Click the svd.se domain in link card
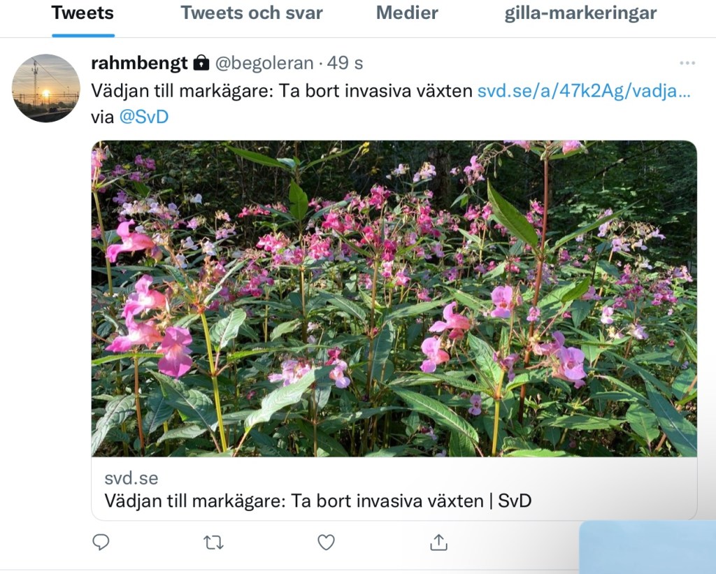The width and height of the screenshot is (716, 574). (x=131, y=478)
